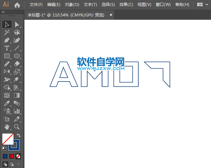The width and height of the screenshot is (211, 168).
Task: Choose the Gradient tool
Action: pos(17,95)
